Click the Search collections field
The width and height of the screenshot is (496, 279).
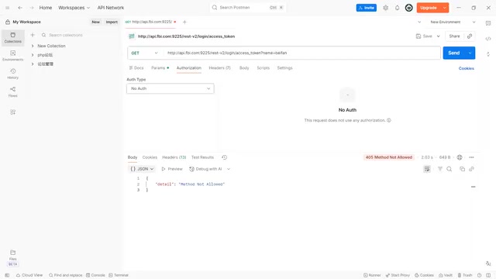(x=80, y=35)
